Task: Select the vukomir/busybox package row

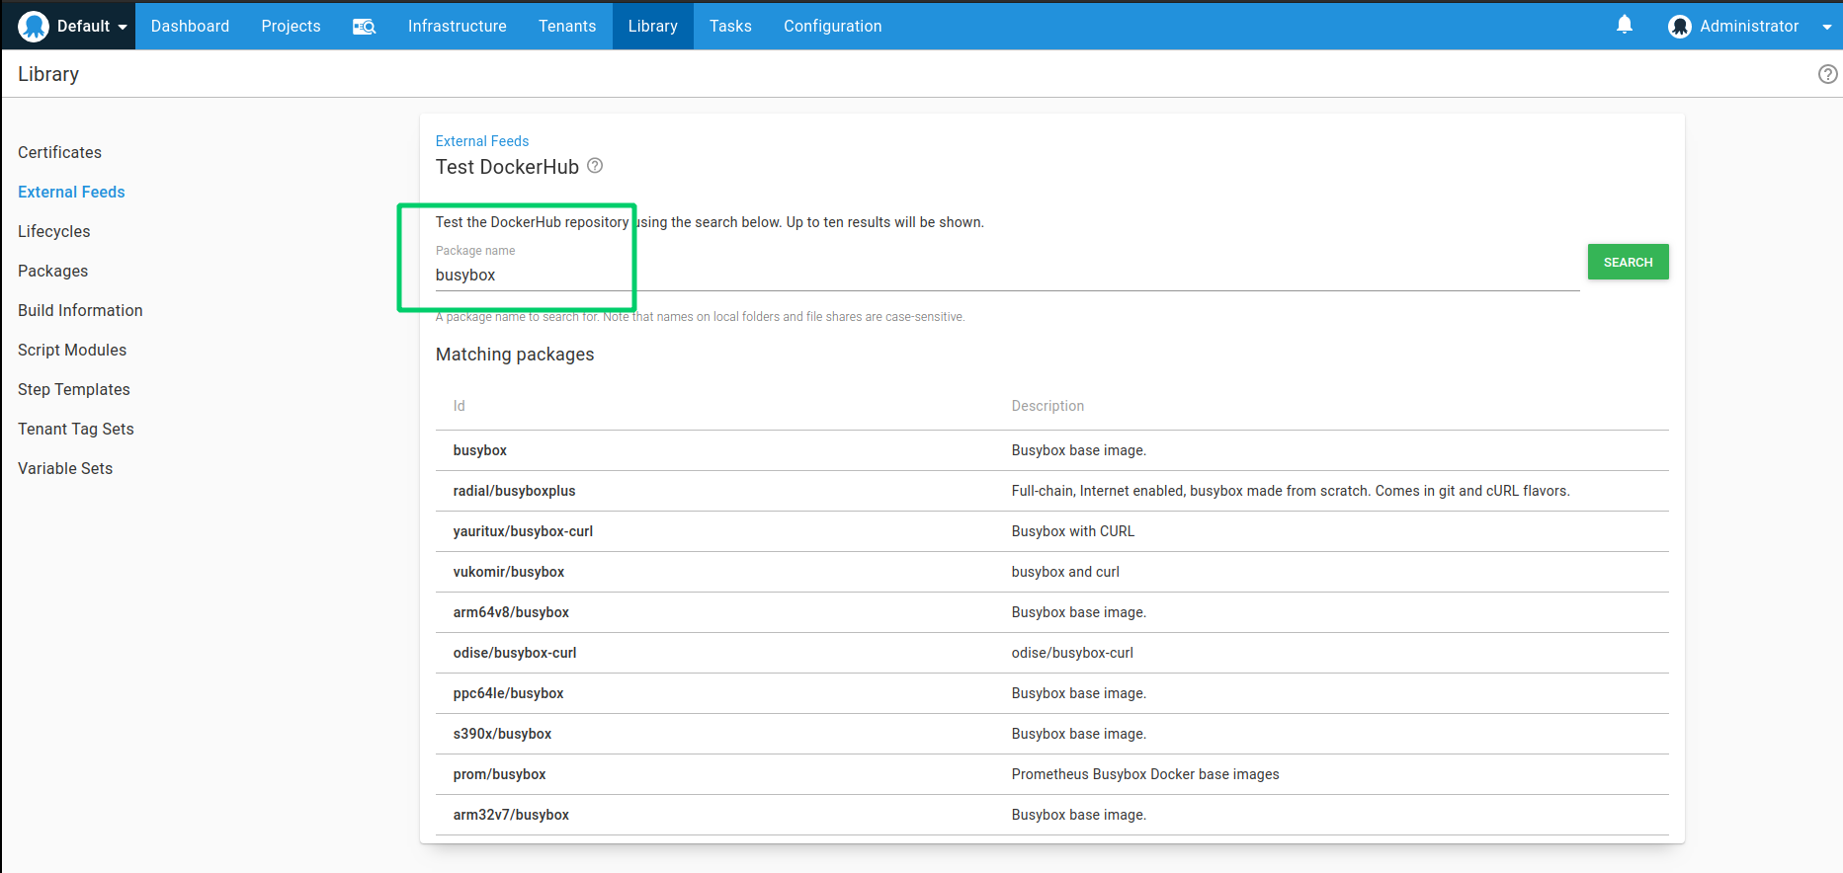Action: (x=1051, y=572)
